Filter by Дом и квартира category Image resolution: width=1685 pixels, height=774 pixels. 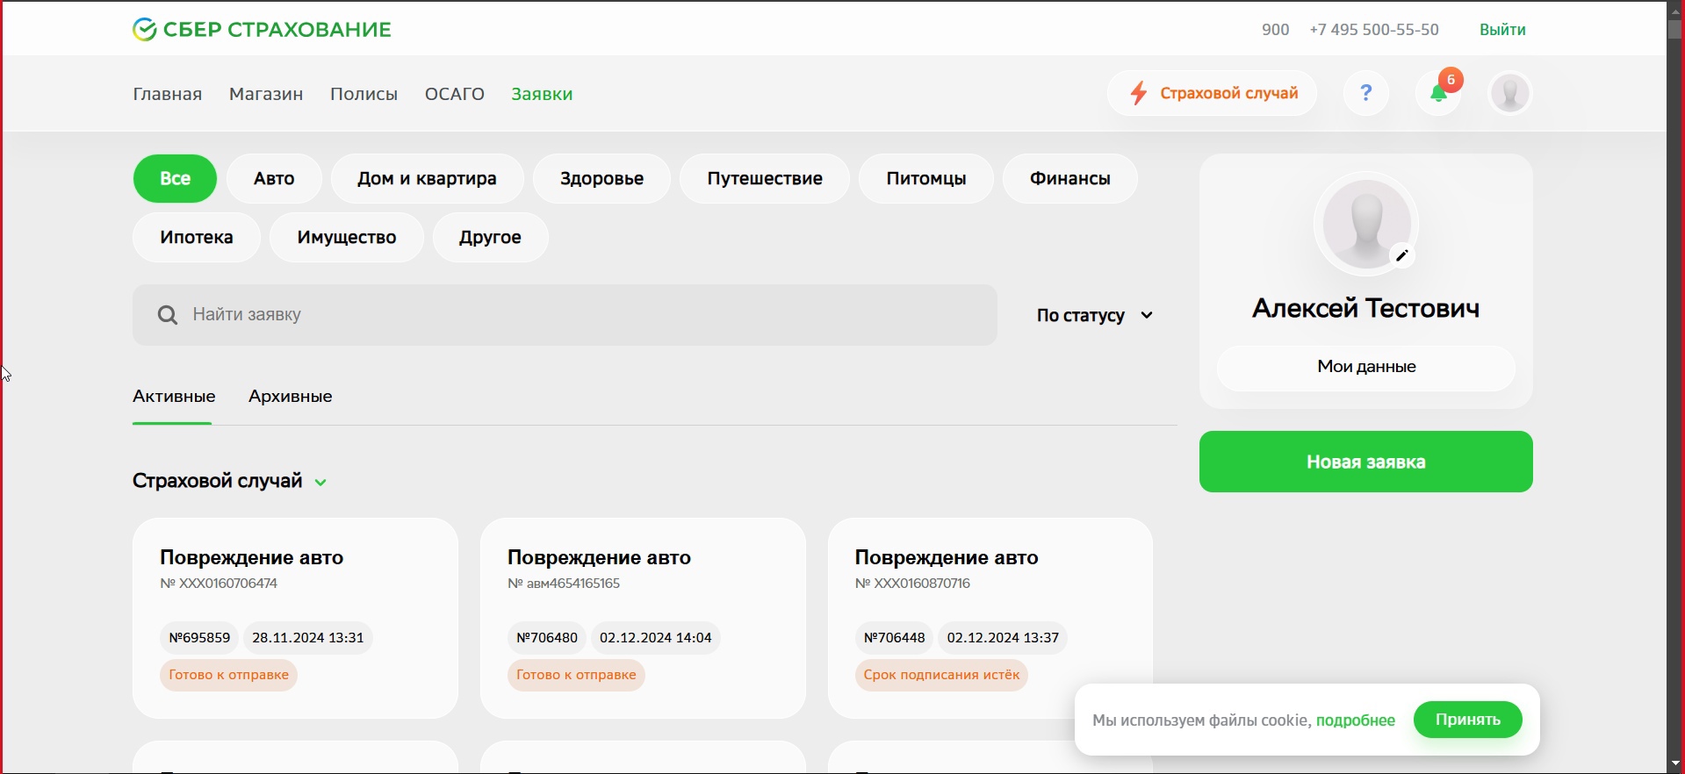coord(427,179)
